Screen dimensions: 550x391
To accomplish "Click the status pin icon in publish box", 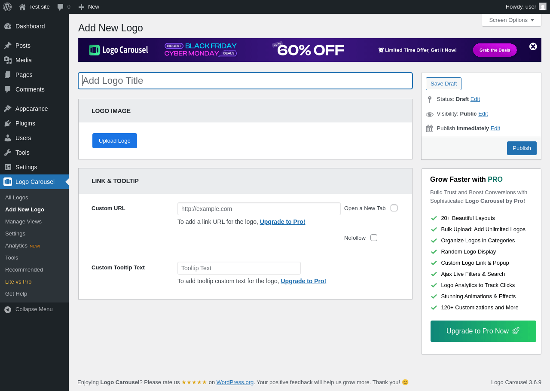I will pyautogui.click(x=429, y=100).
